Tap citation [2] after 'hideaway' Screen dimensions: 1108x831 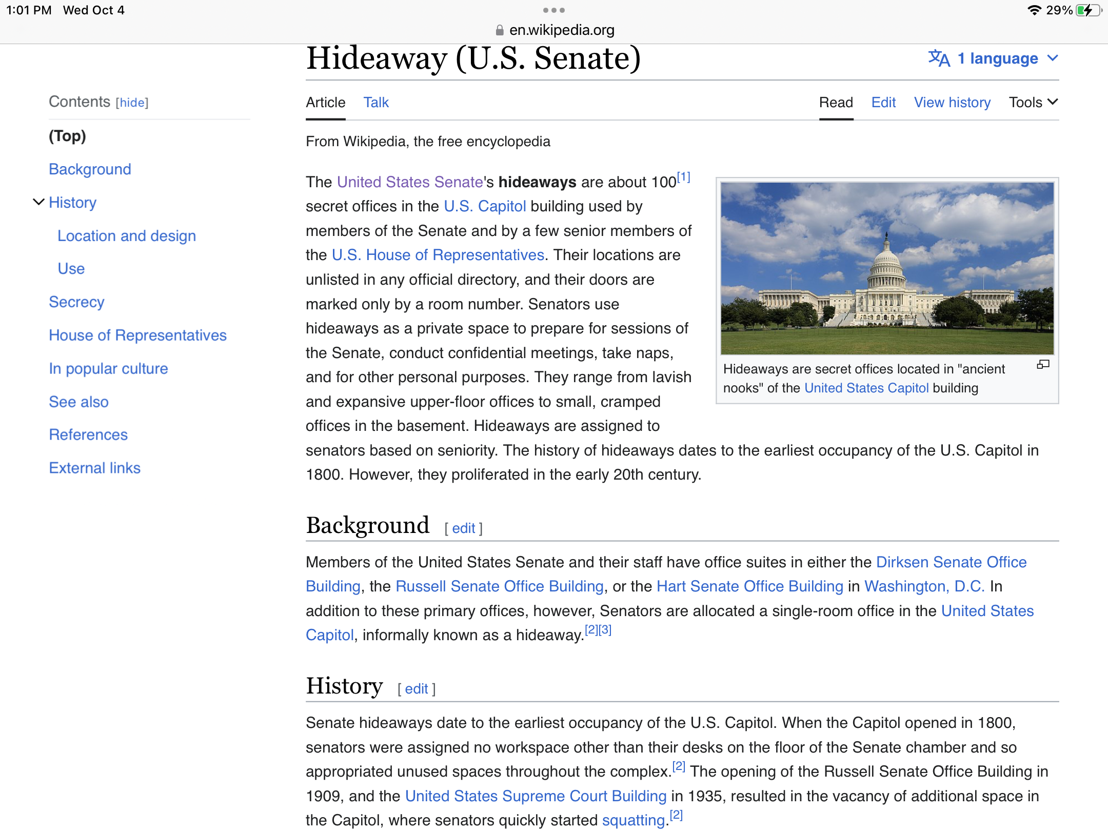coord(591,630)
